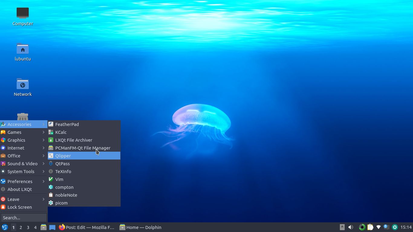The image size is (413, 232).
Task: Click the show desktop panel icon
Action: point(52,227)
